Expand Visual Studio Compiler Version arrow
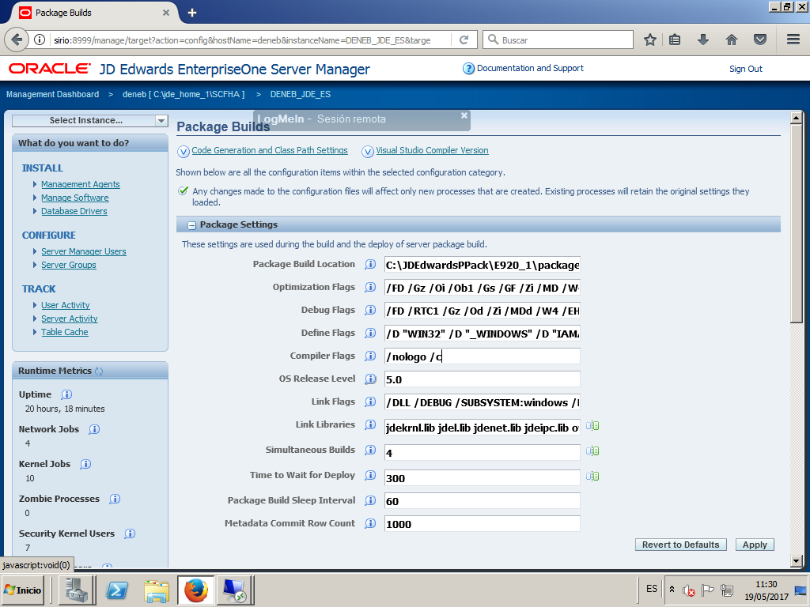This screenshot has height=607, width=810. point(368,151)
